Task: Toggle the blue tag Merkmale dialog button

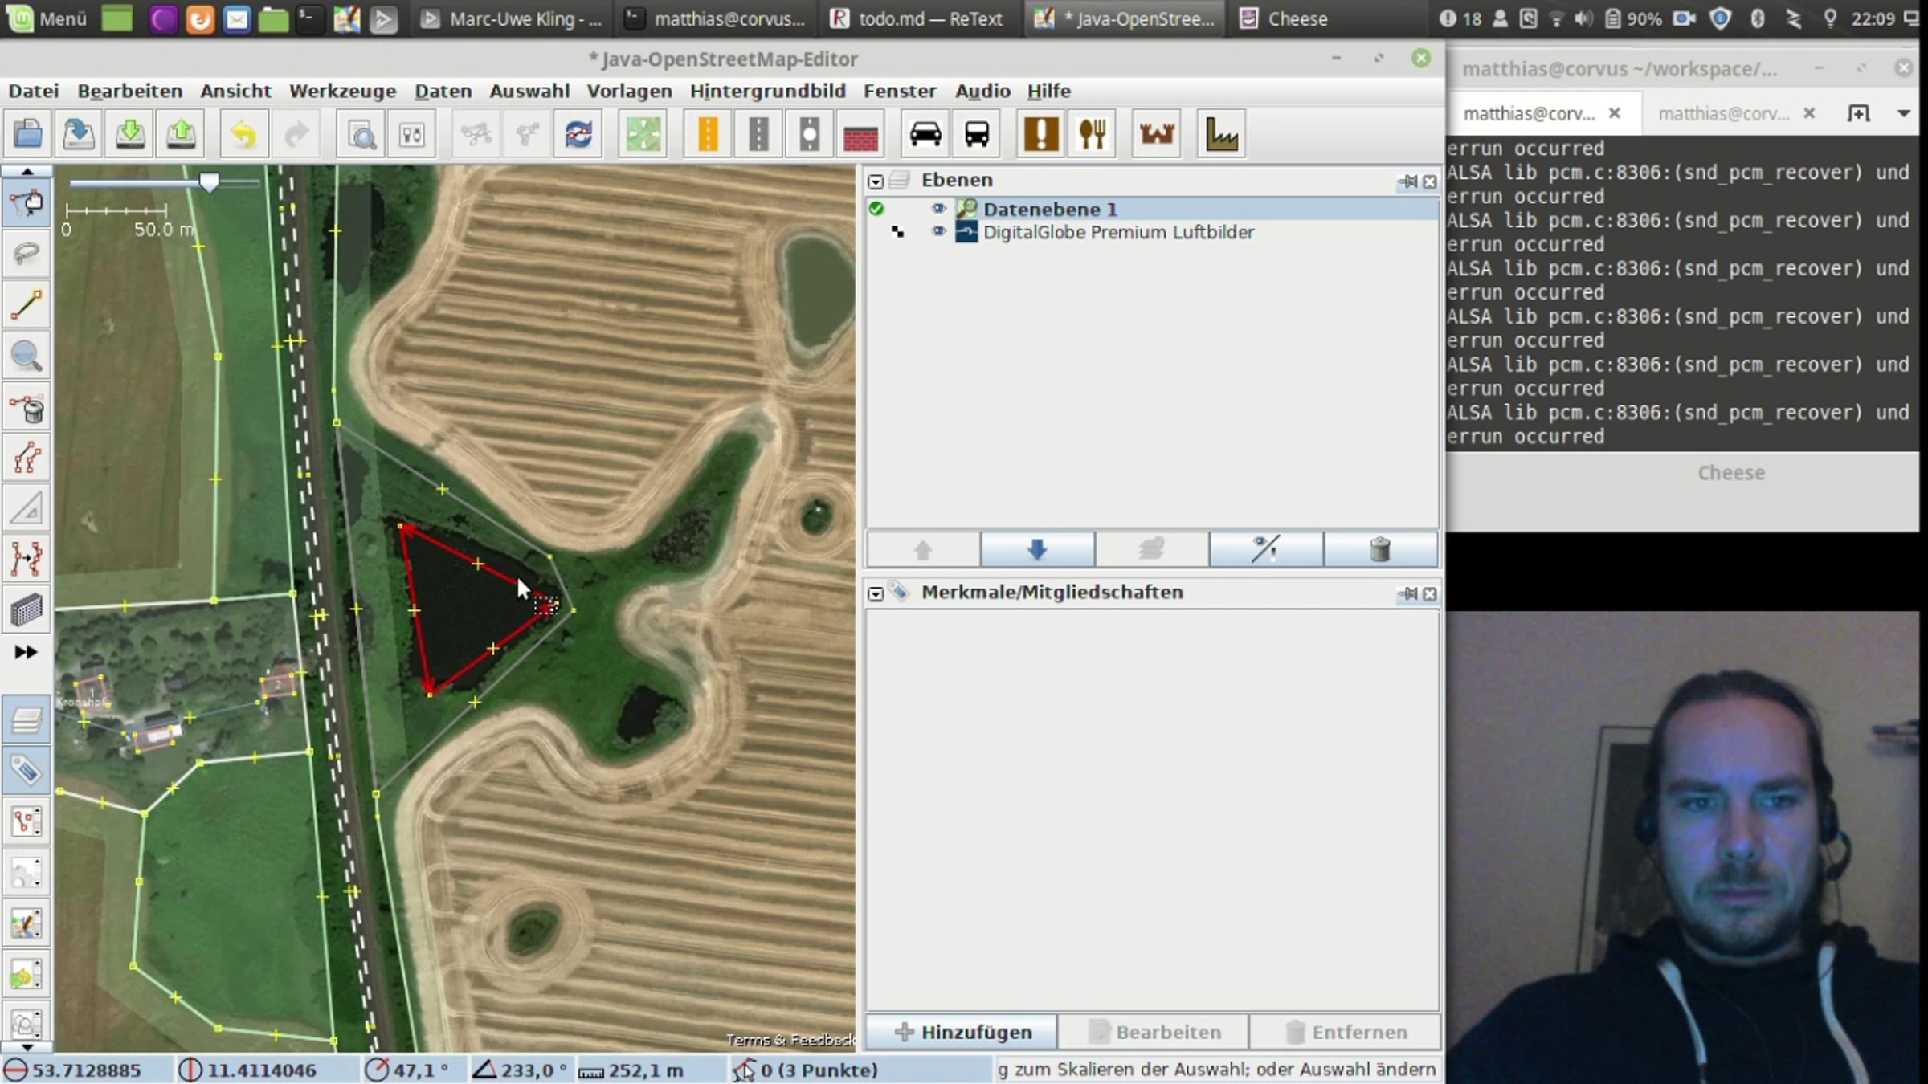Action: point(27,771)
